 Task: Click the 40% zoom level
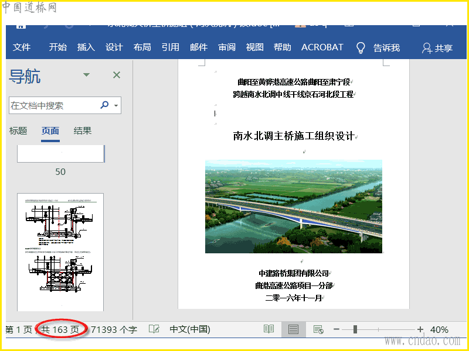pyautogui.click(x=439, y=329)
